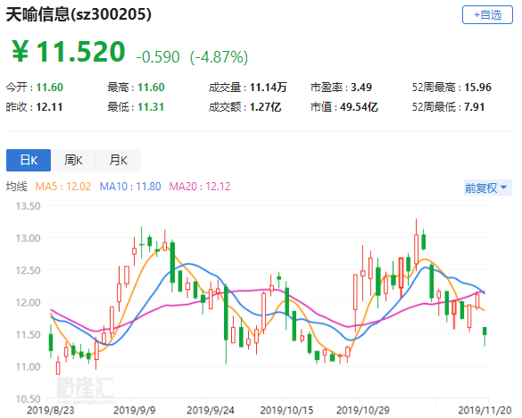Click the percent change (-4.87%)
This screenshot has width=522, height=418.
click(x=219, y=57)
